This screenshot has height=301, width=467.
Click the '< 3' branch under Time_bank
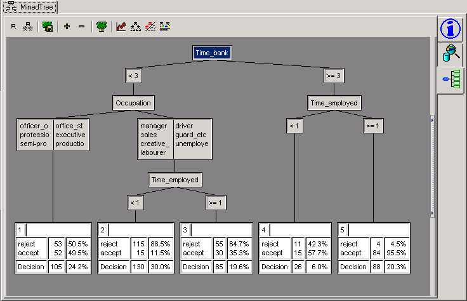pyautogui.click(x=133, y=76)
